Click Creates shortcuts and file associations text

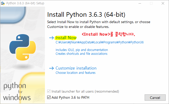click(81, 54)
